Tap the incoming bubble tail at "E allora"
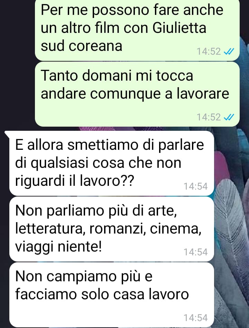This screenshot has width=249, height=328. (7, 134)
